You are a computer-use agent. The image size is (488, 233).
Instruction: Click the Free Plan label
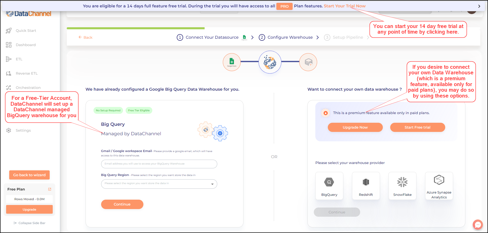[x=16, y=189]
